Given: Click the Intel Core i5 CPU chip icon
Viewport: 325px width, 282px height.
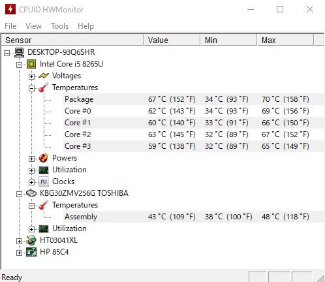Looking at the screenshot, I should (31, 64).
